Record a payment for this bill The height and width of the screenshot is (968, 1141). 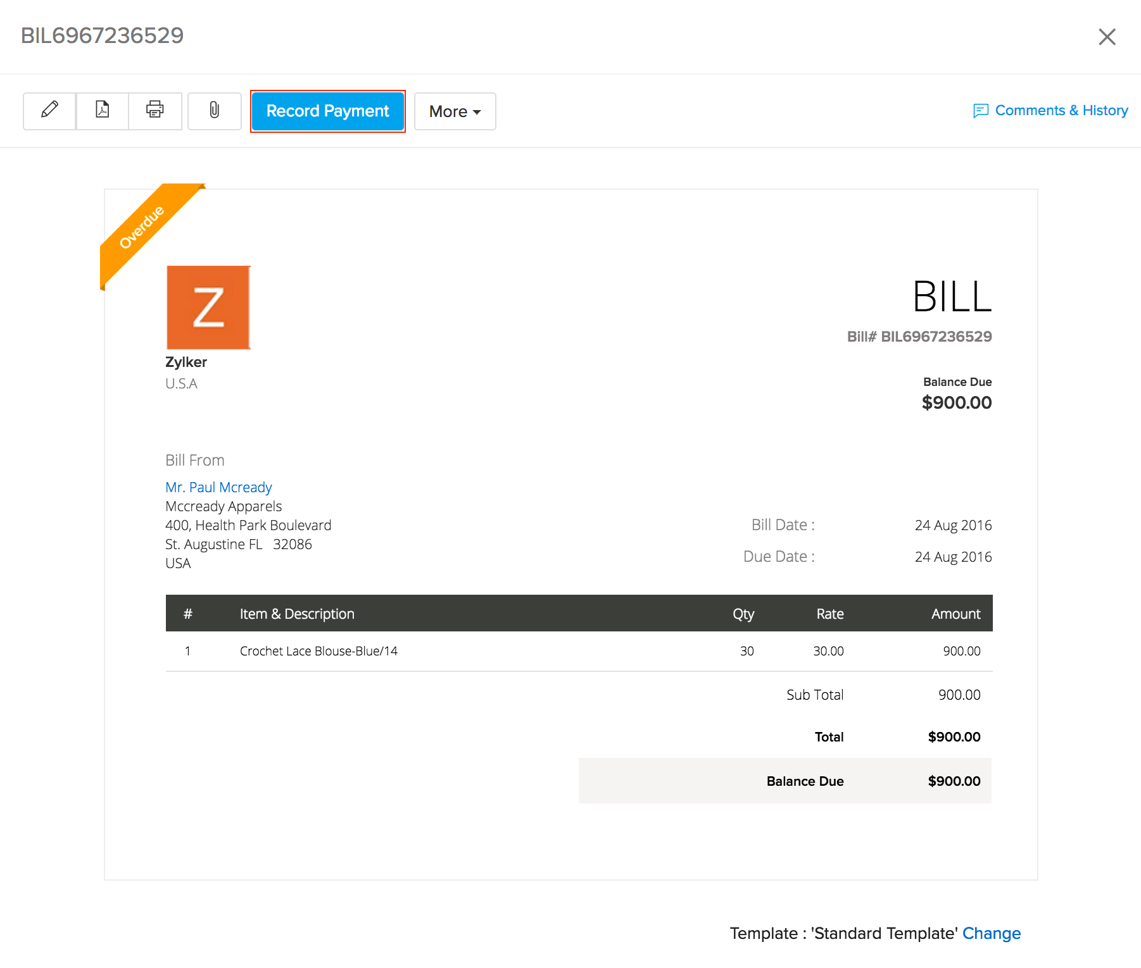(x=327, y=111)
